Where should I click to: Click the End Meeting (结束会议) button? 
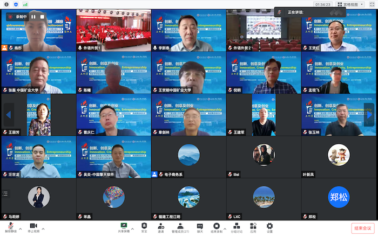(x=362, y=228)
